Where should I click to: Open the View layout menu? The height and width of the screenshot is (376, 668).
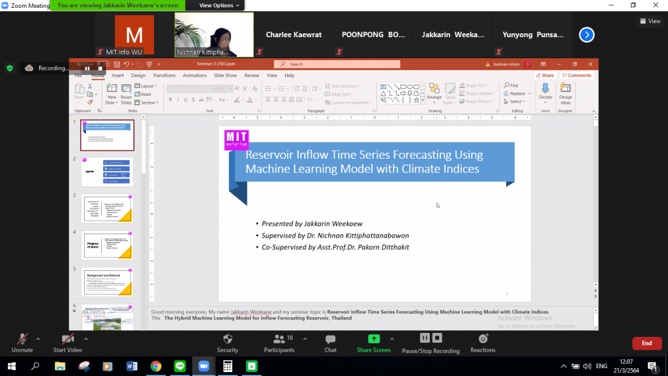click(650, 21)
